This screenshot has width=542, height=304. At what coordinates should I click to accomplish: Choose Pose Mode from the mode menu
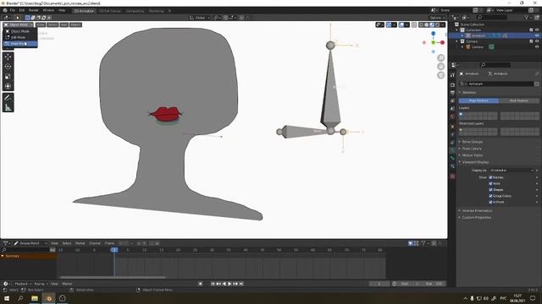click(x=20, y=44)
